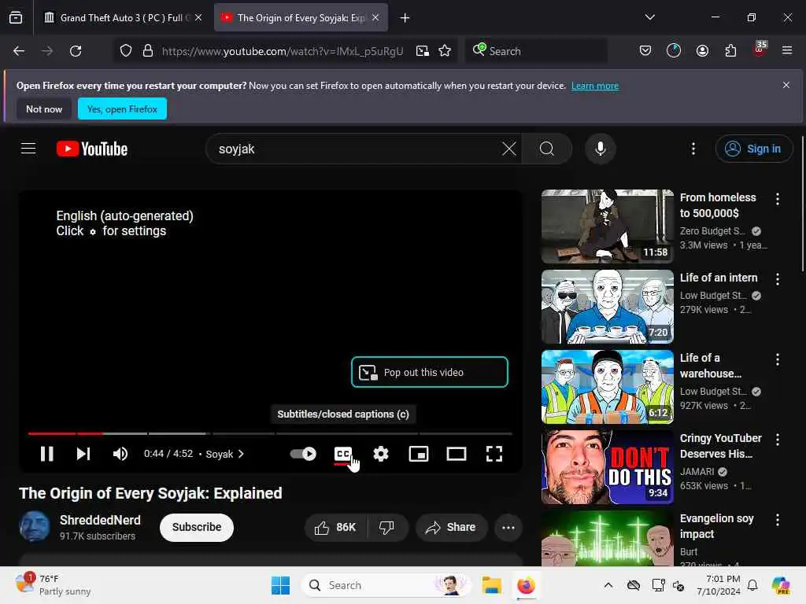Search with your voice microphone
Viewport: 806px width, 604px height.
pos(600,149)
